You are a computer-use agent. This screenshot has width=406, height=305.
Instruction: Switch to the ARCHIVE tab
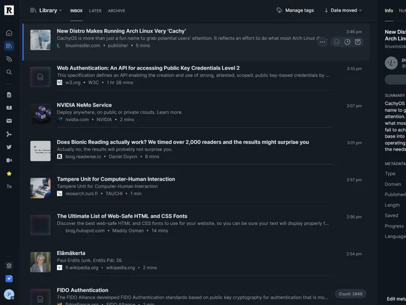tap(117, 11)
